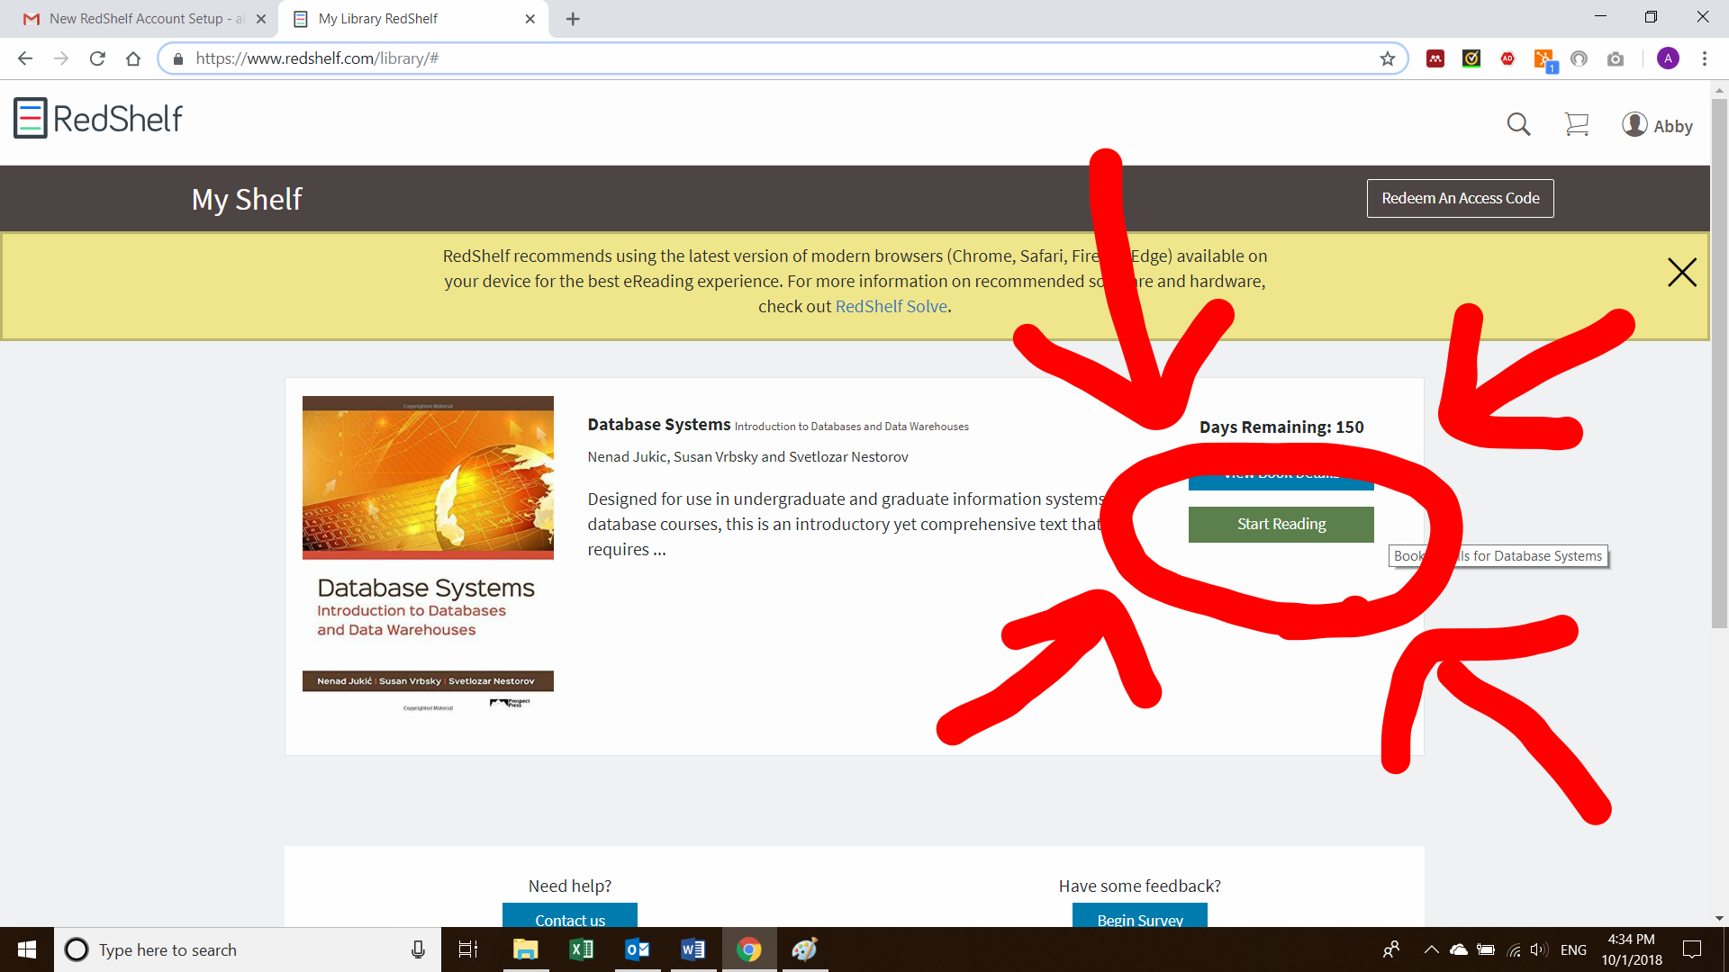Open the People icon in the tray
Screen dimensions: 1729x972
[x=1391, y=949]
